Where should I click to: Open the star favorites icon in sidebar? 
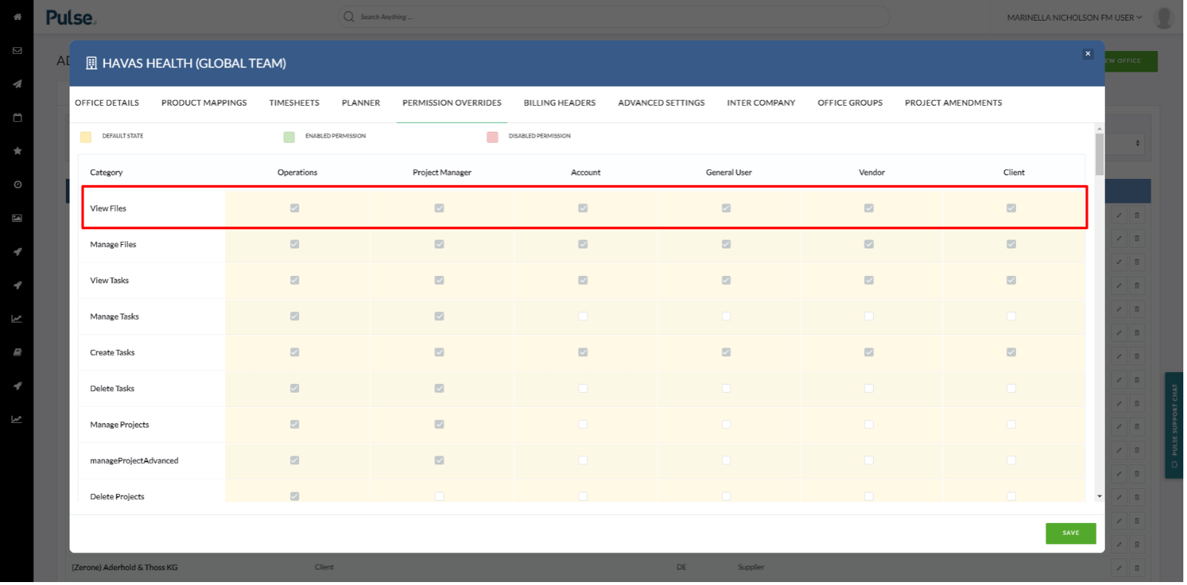point(17,151)
